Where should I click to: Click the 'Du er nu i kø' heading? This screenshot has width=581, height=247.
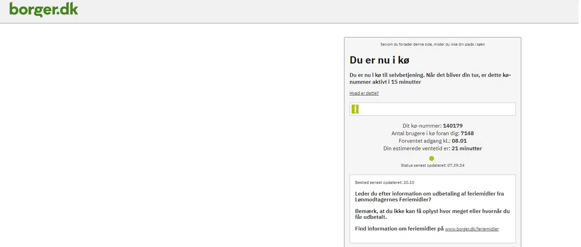379,60
